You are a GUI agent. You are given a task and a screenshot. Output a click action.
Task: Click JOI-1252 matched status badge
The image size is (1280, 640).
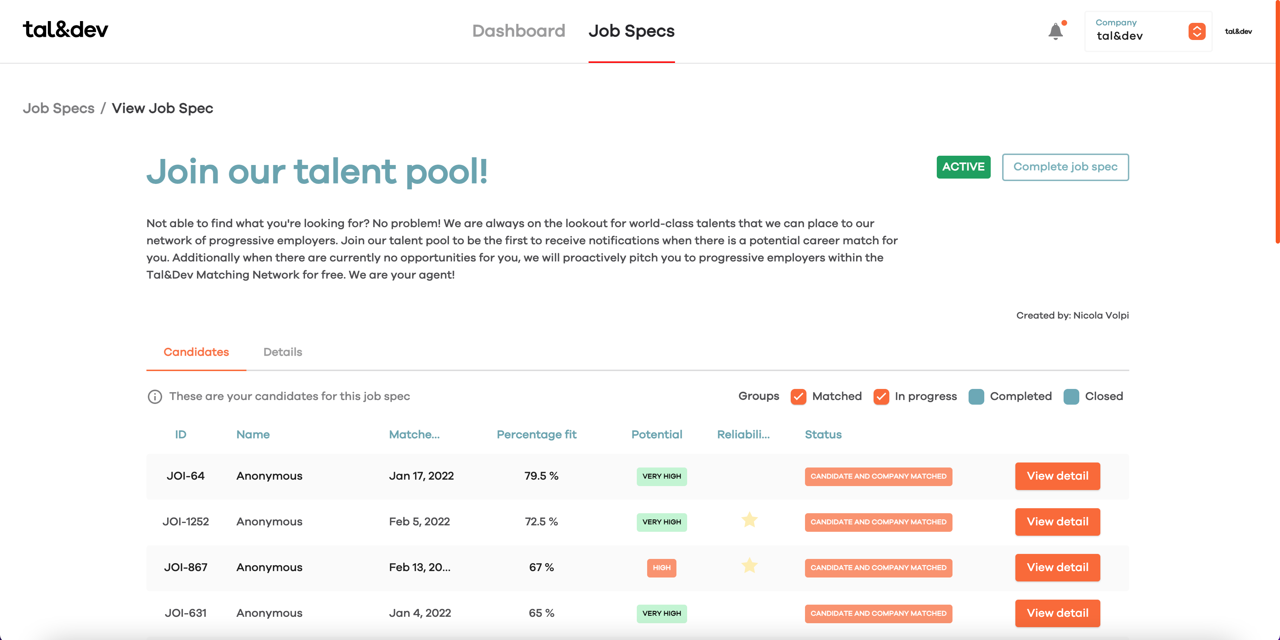(x=878, y=522)
